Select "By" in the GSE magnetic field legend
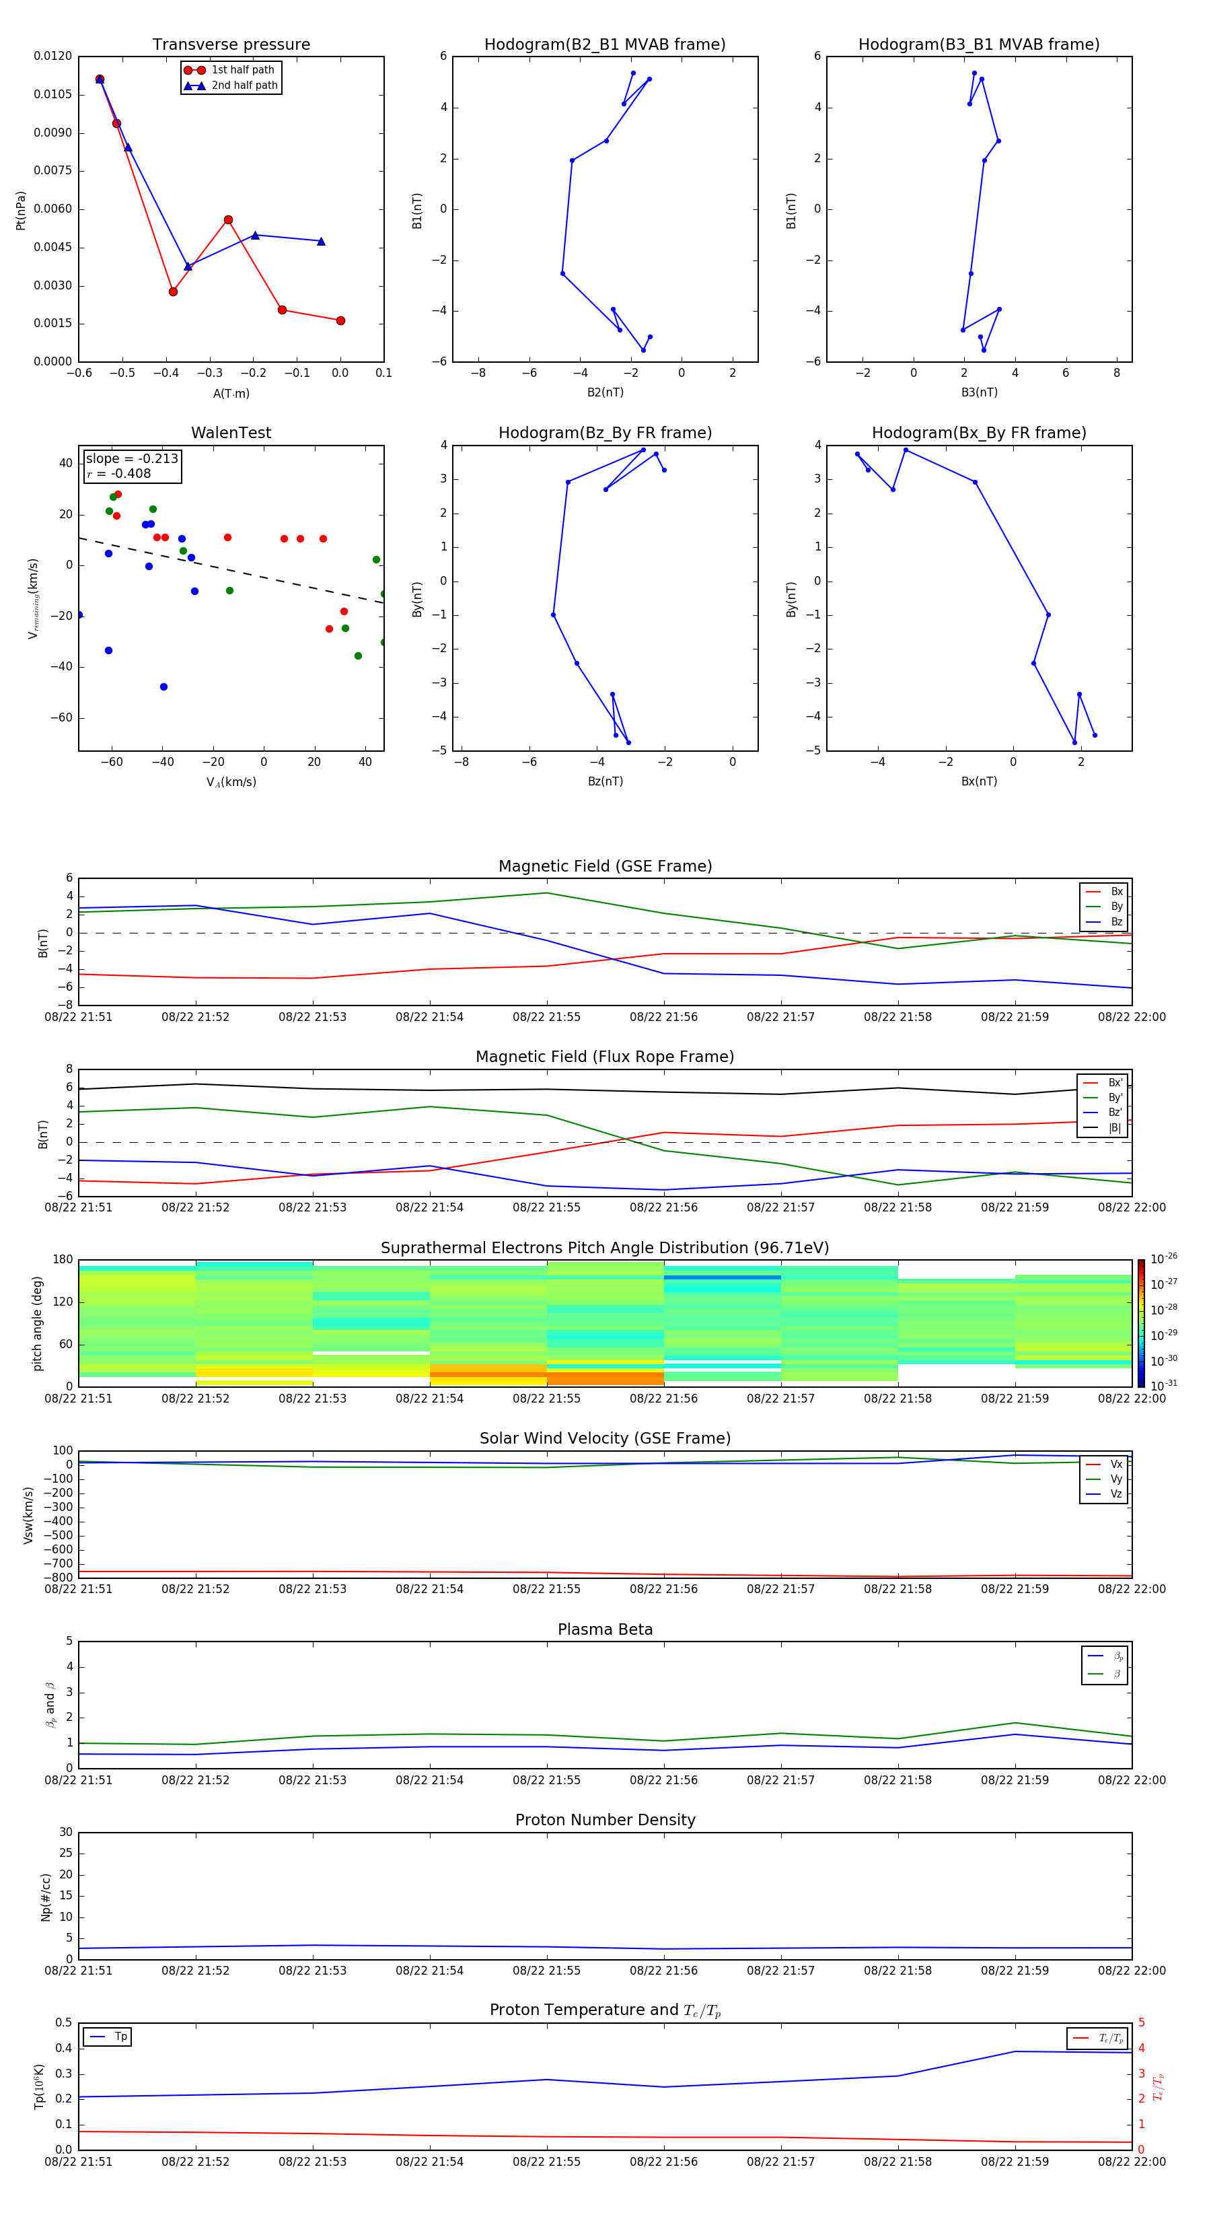Viewport: 1211px width, 2221px height. (1104, 907)
